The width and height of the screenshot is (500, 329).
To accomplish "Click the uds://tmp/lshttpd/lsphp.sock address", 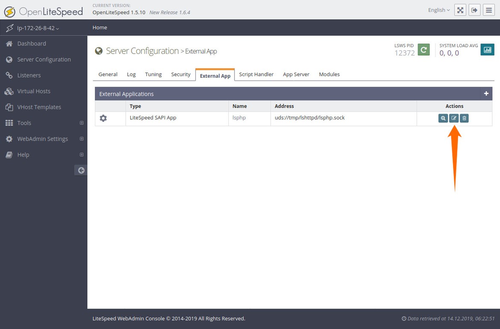I will 310,117.
